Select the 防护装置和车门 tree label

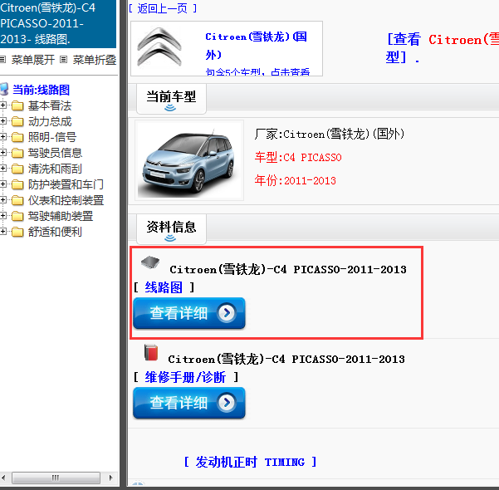[66, 184]
